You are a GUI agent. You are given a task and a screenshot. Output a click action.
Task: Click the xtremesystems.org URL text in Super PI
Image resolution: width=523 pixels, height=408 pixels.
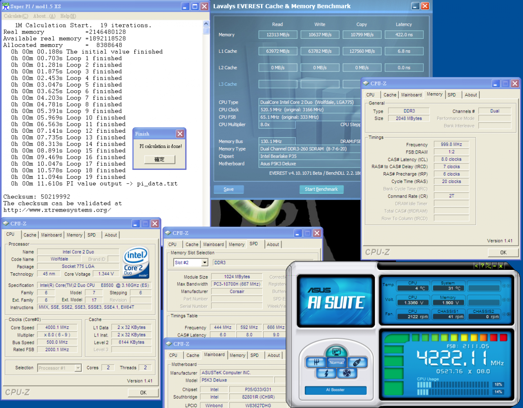coord(57,210)
